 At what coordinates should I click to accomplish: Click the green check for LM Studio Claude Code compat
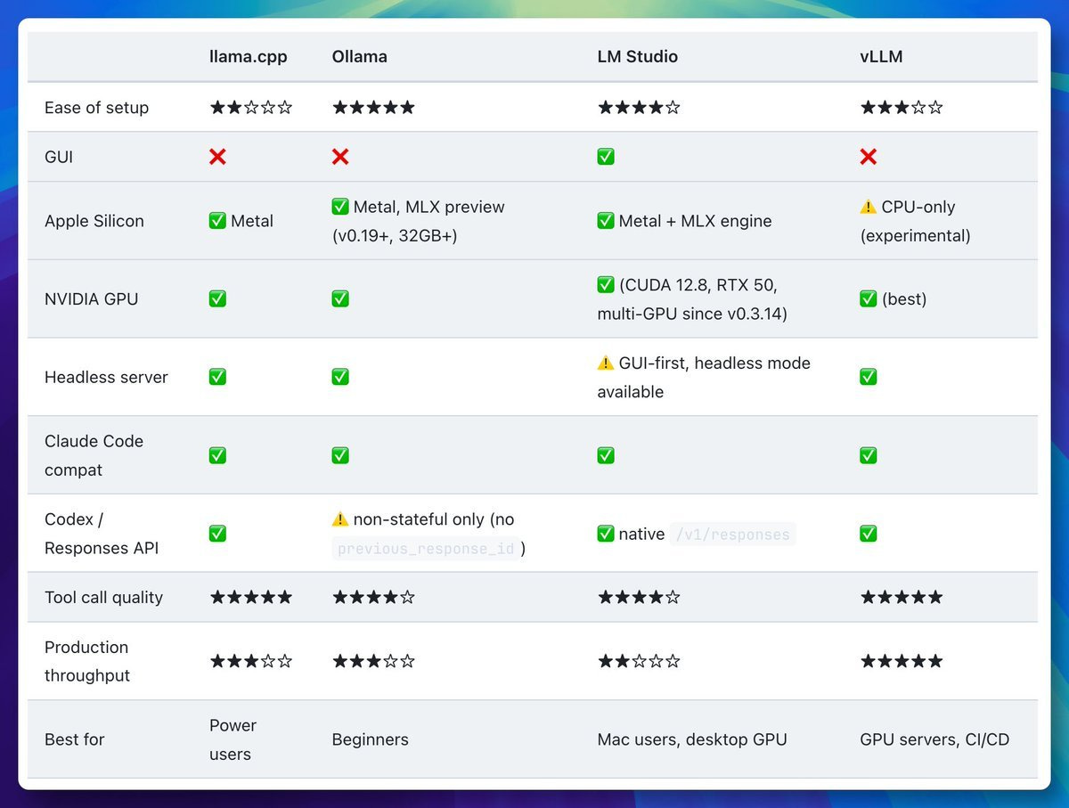(606, 455)
